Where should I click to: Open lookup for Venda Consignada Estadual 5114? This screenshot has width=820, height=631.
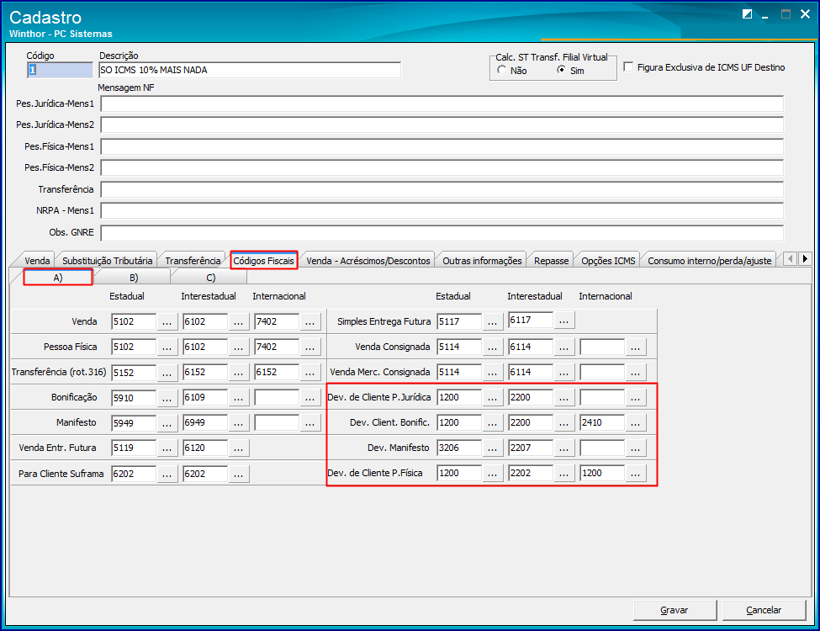492,347
